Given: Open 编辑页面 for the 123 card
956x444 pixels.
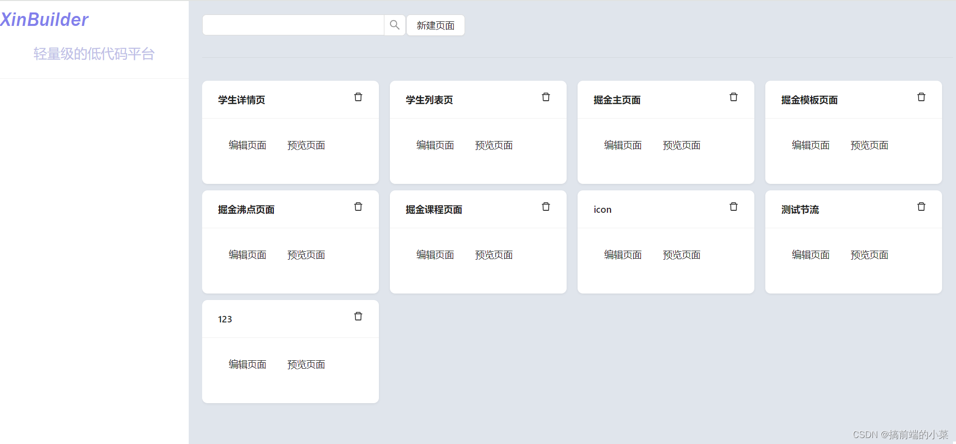Looking at the screenshot, I should tap(247, 364).
